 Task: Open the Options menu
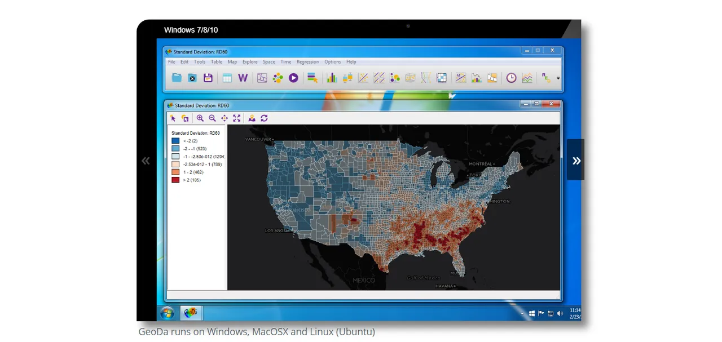333,62
